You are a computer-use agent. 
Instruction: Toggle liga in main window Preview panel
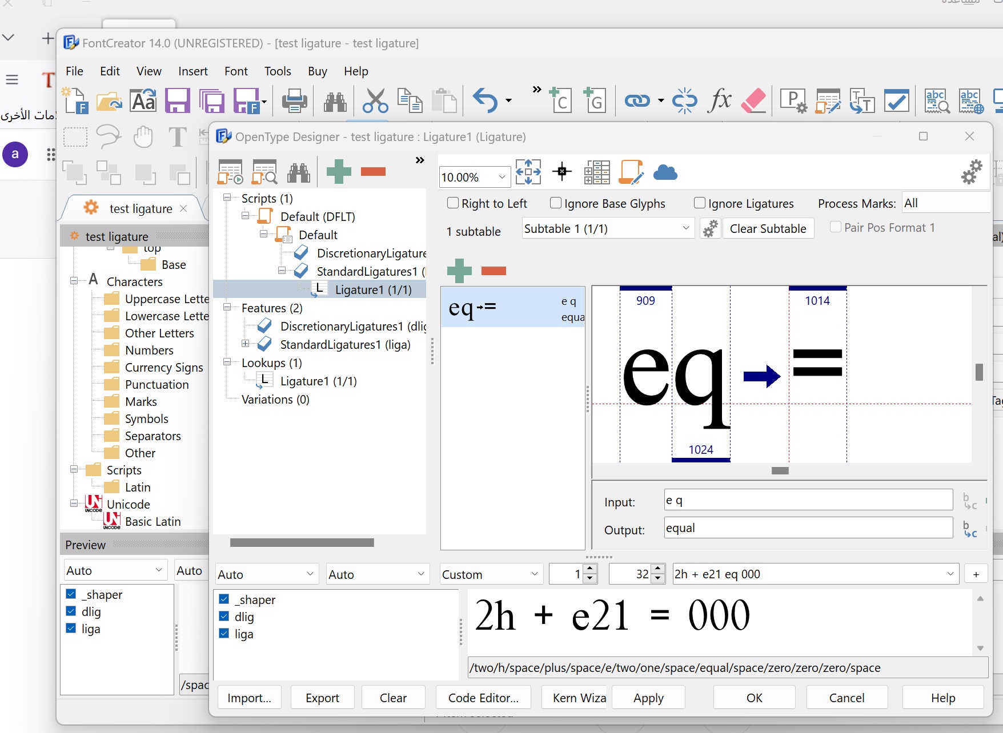71,629
